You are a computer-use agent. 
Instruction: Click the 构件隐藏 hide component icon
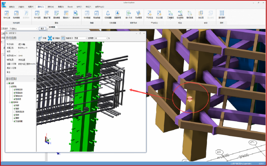[x=87, y=13]
